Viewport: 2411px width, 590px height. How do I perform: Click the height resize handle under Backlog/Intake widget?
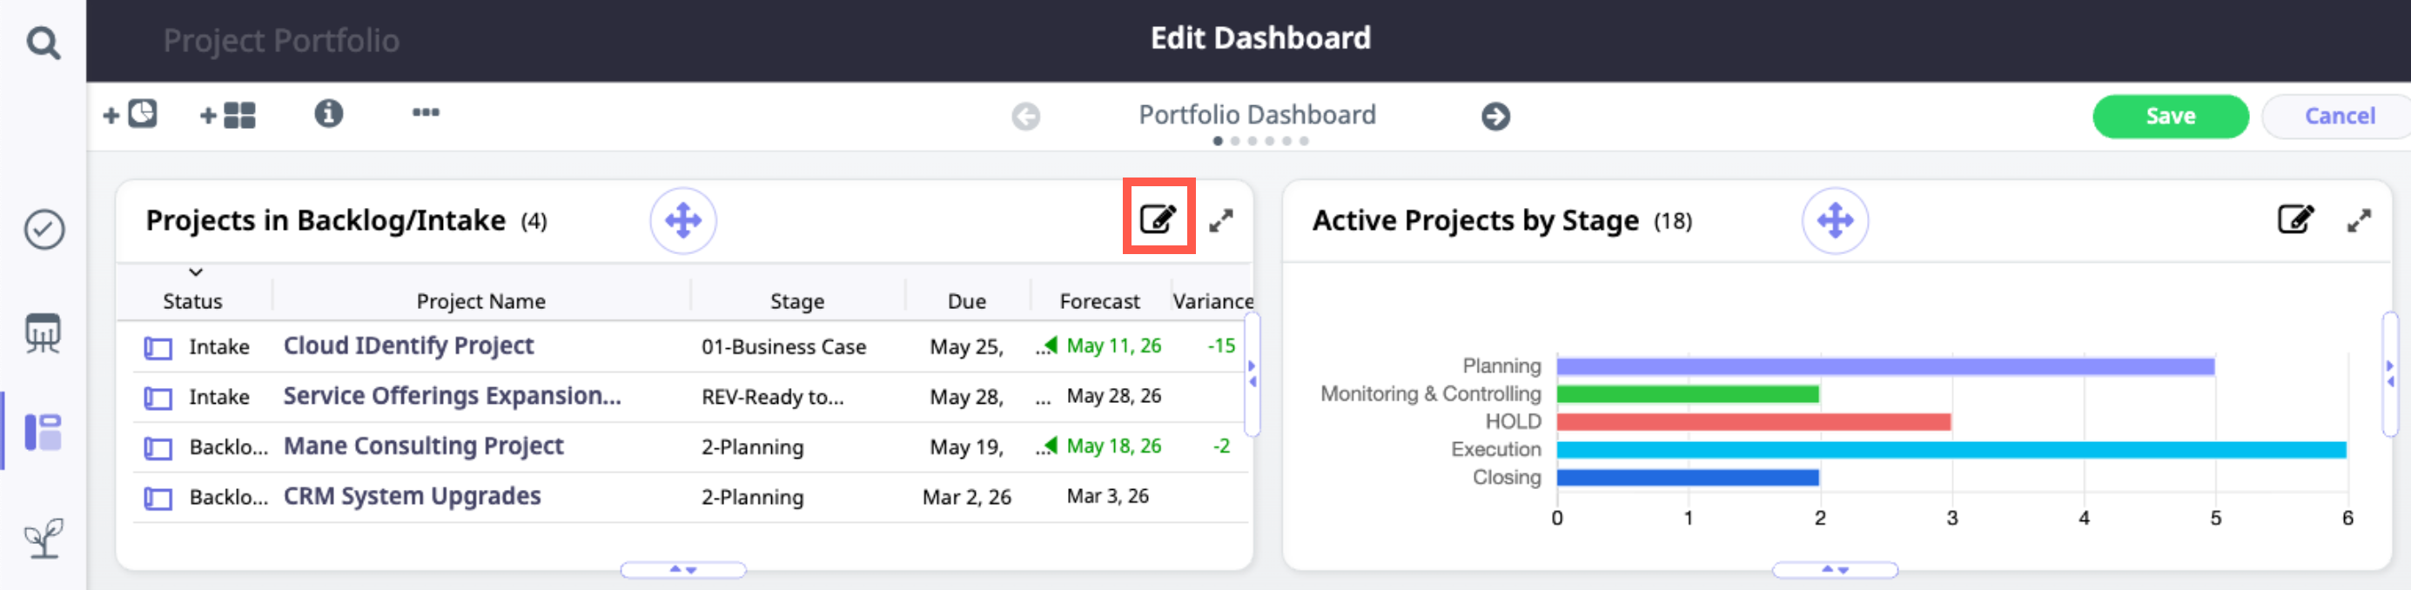(x=683, y=569)
